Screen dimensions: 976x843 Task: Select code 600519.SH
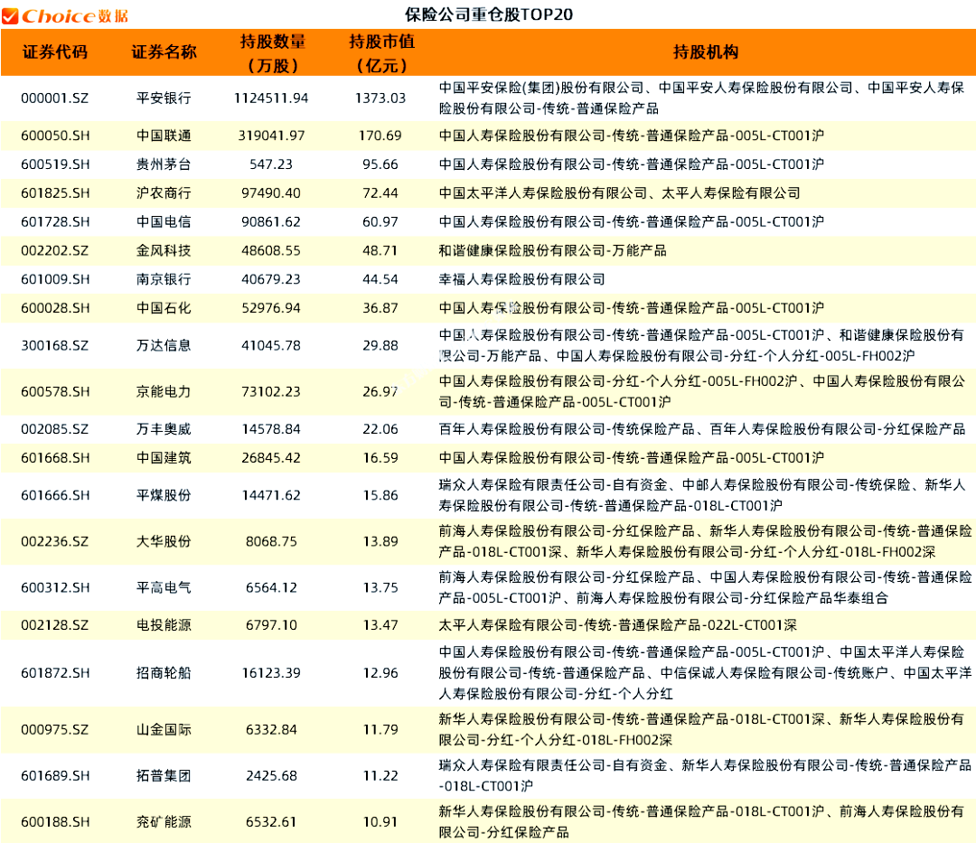click(55, 164)
